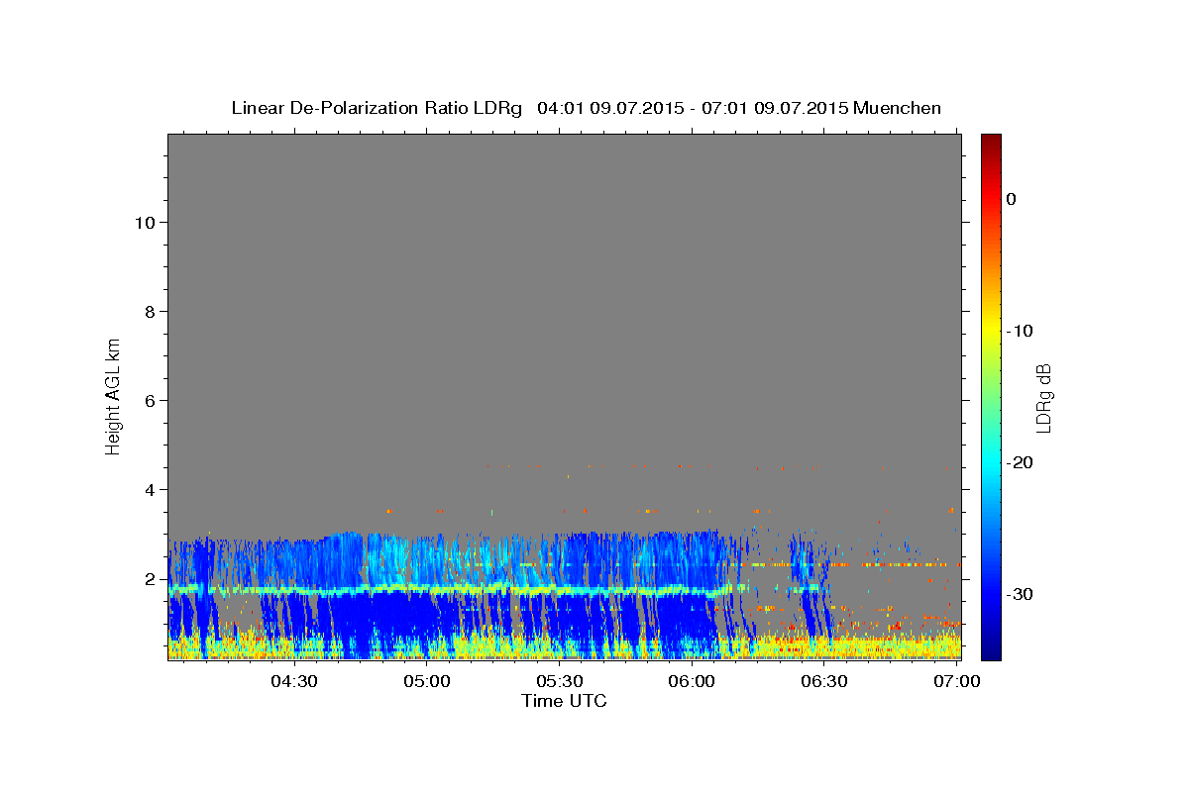
Task: Pick the dark blue bottom of colorbar
Action: pos(991,652)
